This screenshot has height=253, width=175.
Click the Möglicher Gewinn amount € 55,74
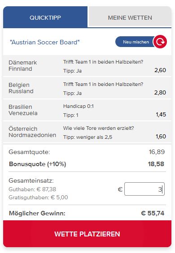click(153, 213)
